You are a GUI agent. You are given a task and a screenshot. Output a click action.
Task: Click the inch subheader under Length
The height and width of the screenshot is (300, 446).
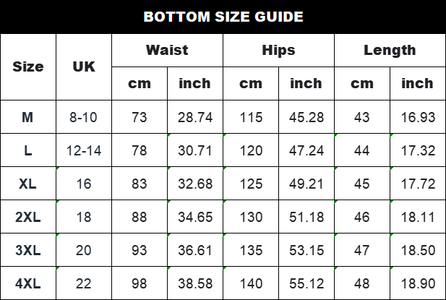click(417, 83)
